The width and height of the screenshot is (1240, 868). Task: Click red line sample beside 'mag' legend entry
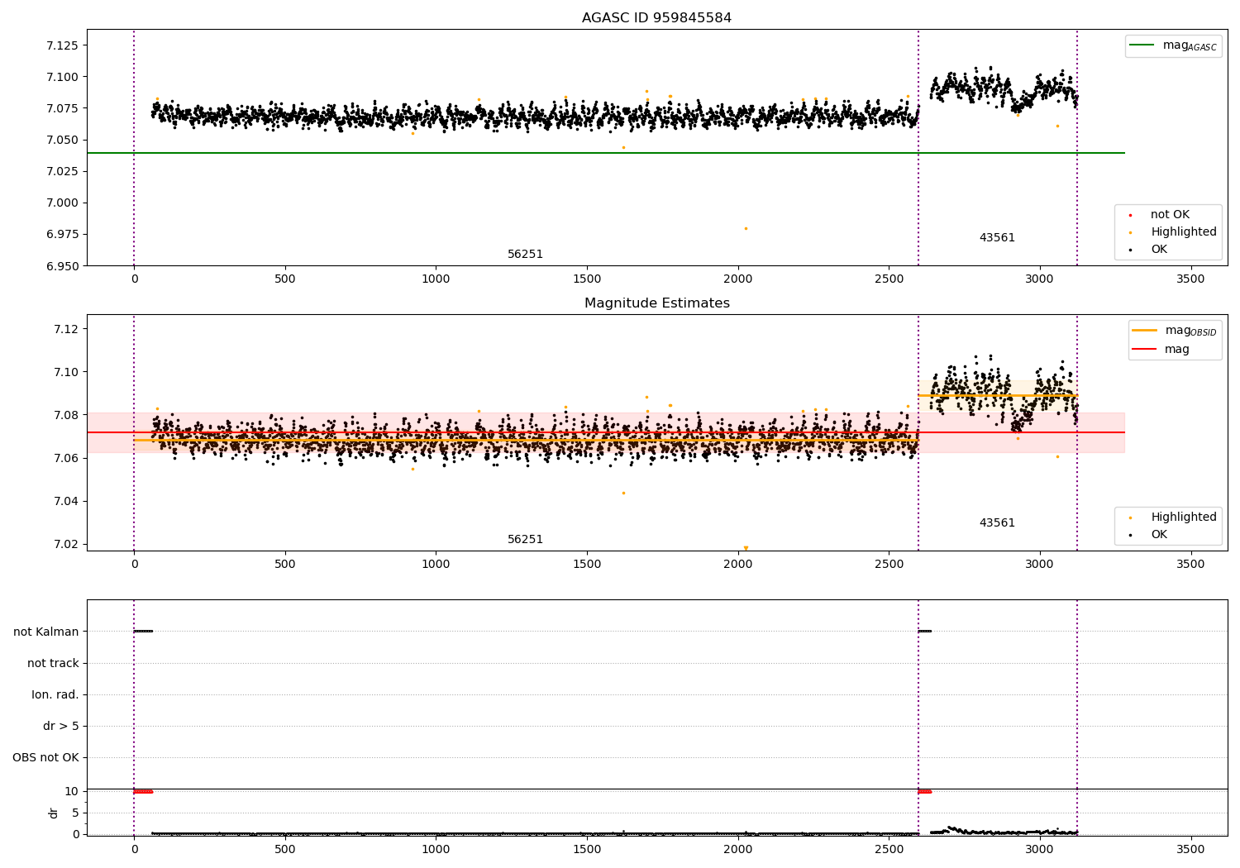1145,350
